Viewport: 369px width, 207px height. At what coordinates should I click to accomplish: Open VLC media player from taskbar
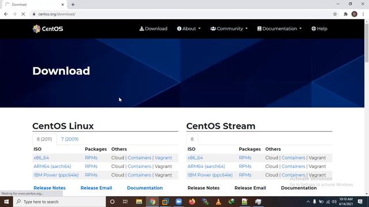[219, 202]
